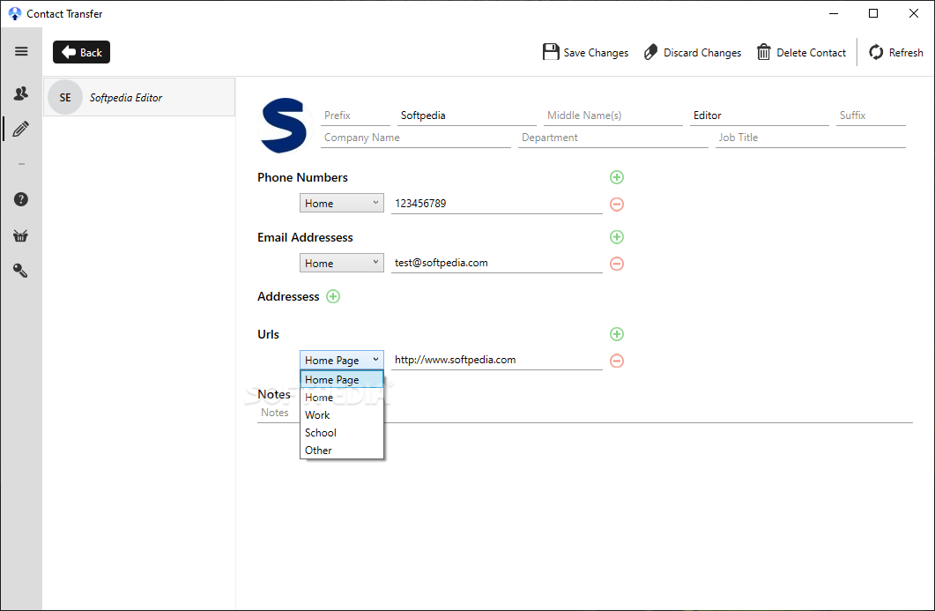Select Softpedia Editor contact in list

pos(139,97)
